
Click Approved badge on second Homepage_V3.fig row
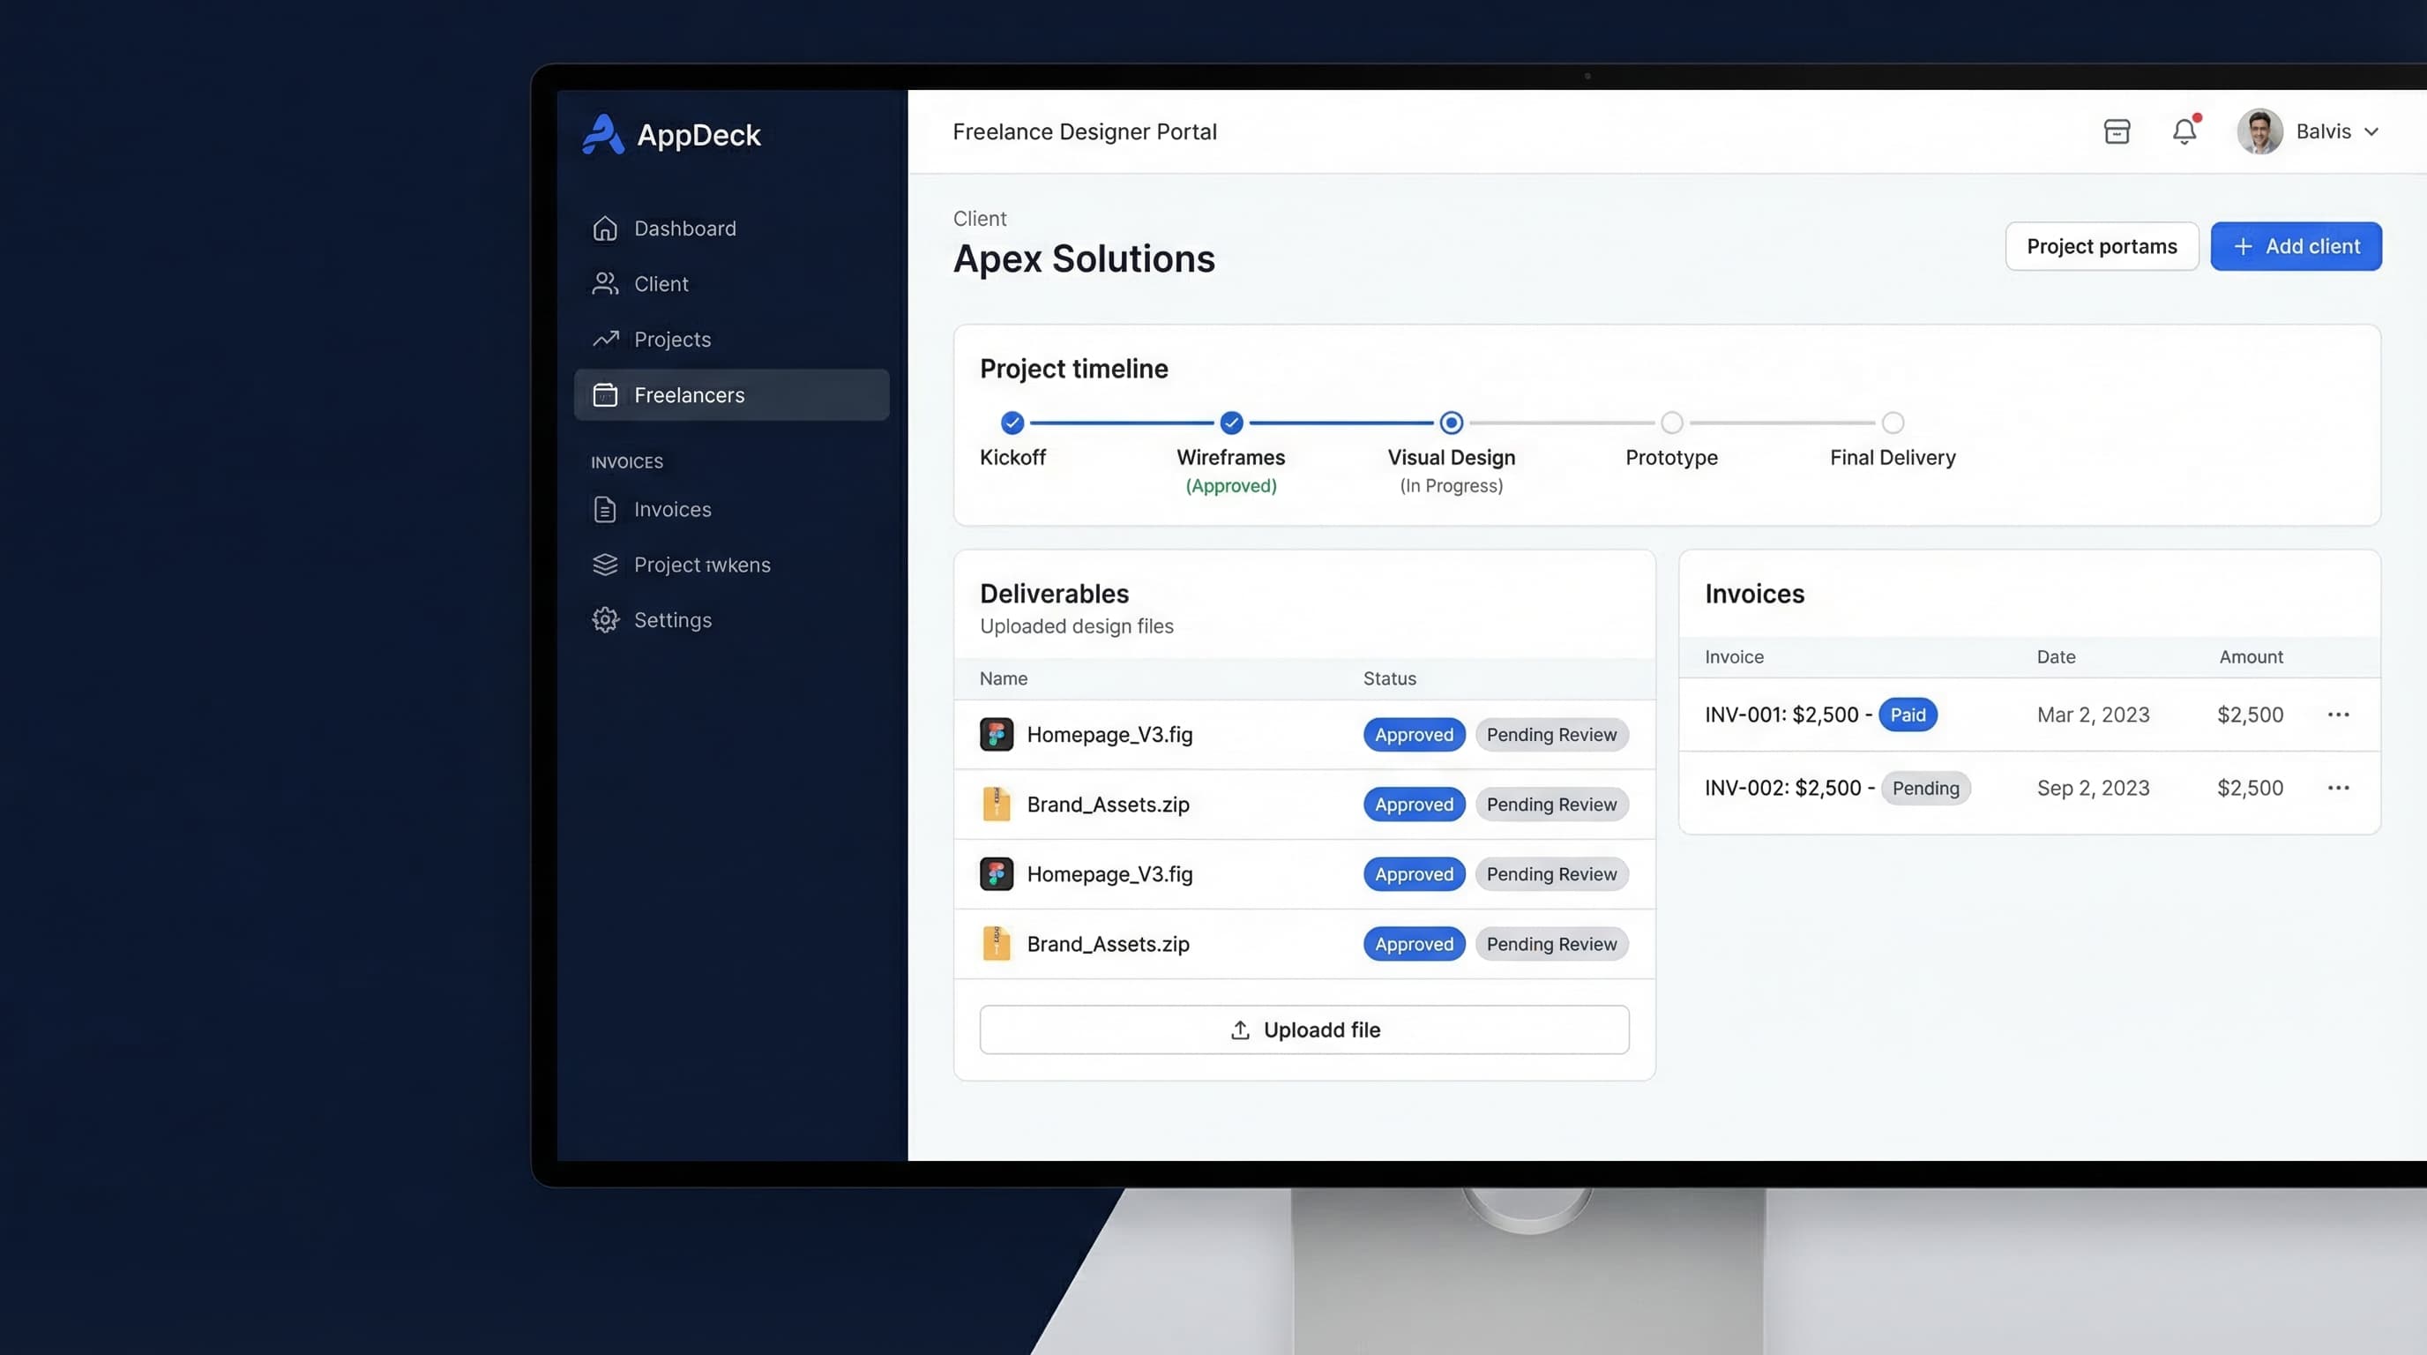pyautogui.click(x=1415, y=873)
